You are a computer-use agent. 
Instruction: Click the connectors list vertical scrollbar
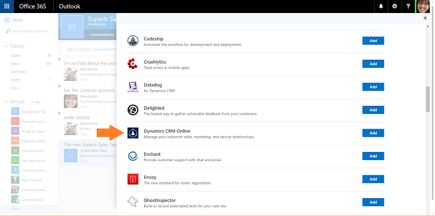(x=428, y=99)
